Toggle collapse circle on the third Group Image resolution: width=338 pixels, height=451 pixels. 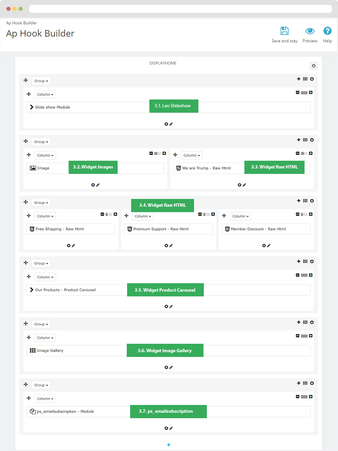[x=312, y=201]
